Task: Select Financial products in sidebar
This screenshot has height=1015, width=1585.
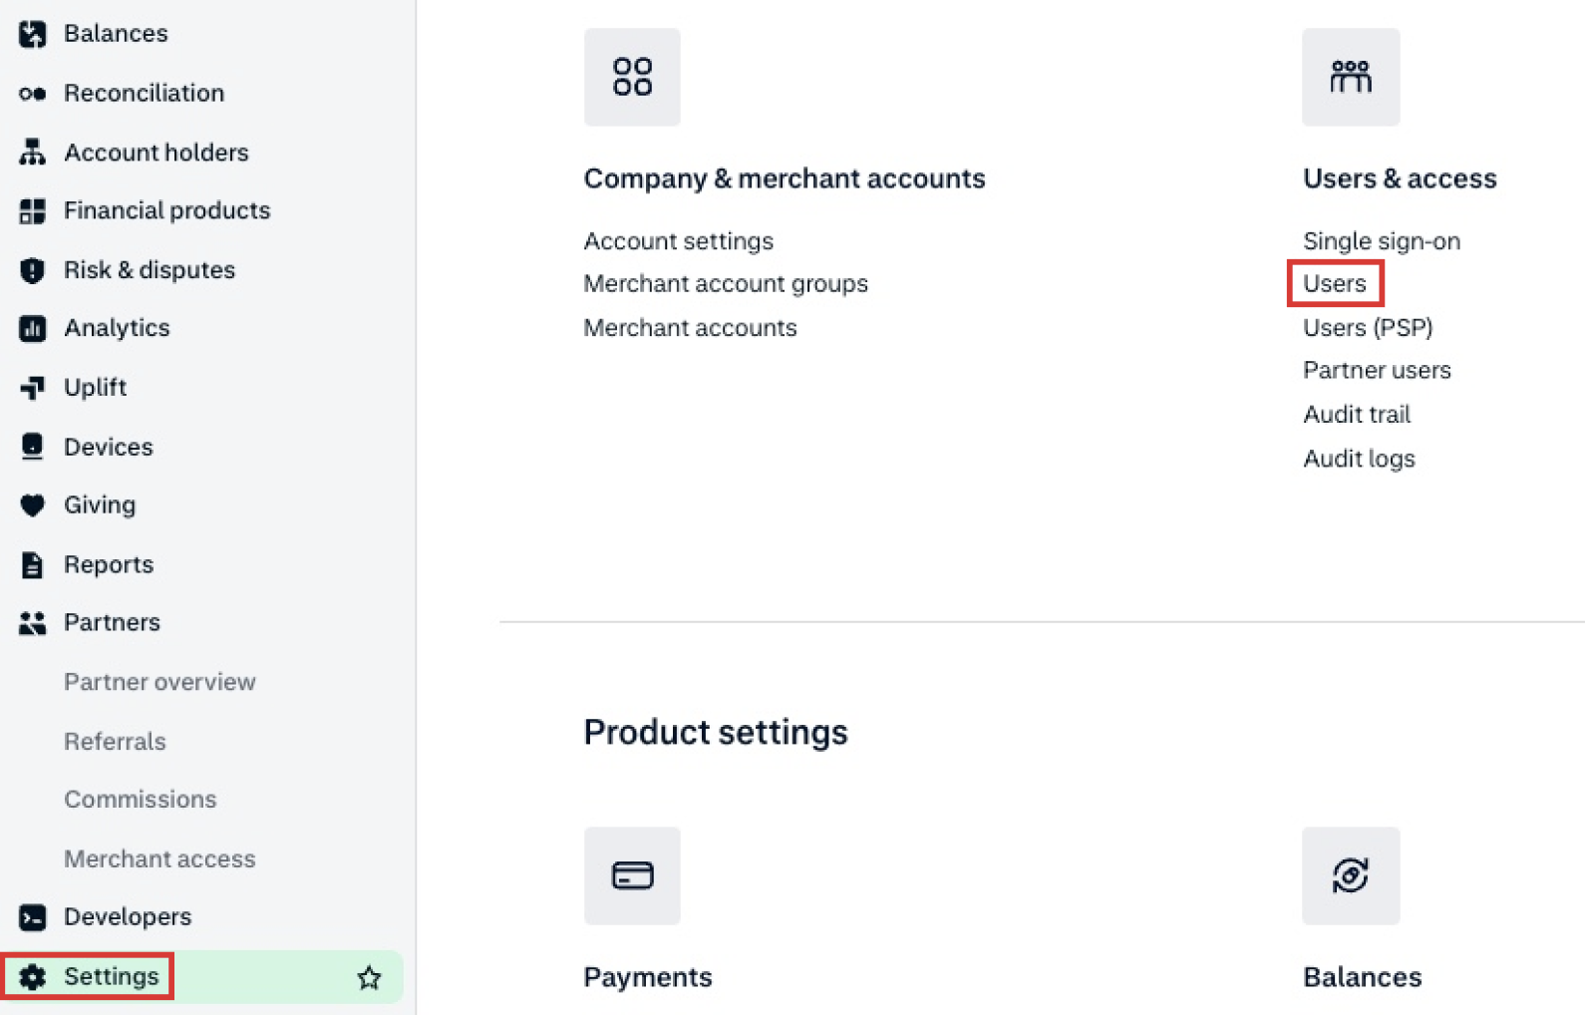Action: [x=166, y=210]
